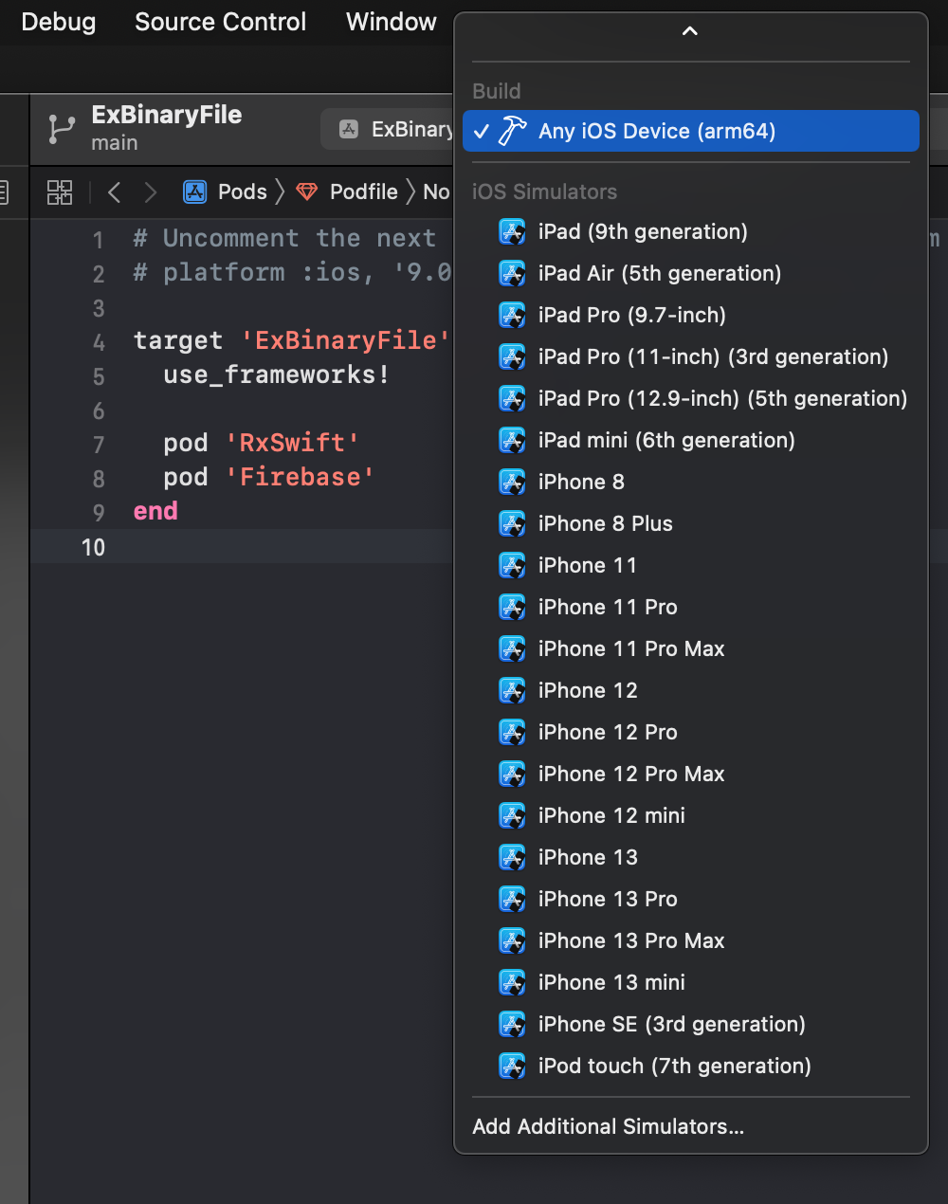
Task: Click the simulator icon beside iPhone 11 Pro Max
Action: coord(512,648)
